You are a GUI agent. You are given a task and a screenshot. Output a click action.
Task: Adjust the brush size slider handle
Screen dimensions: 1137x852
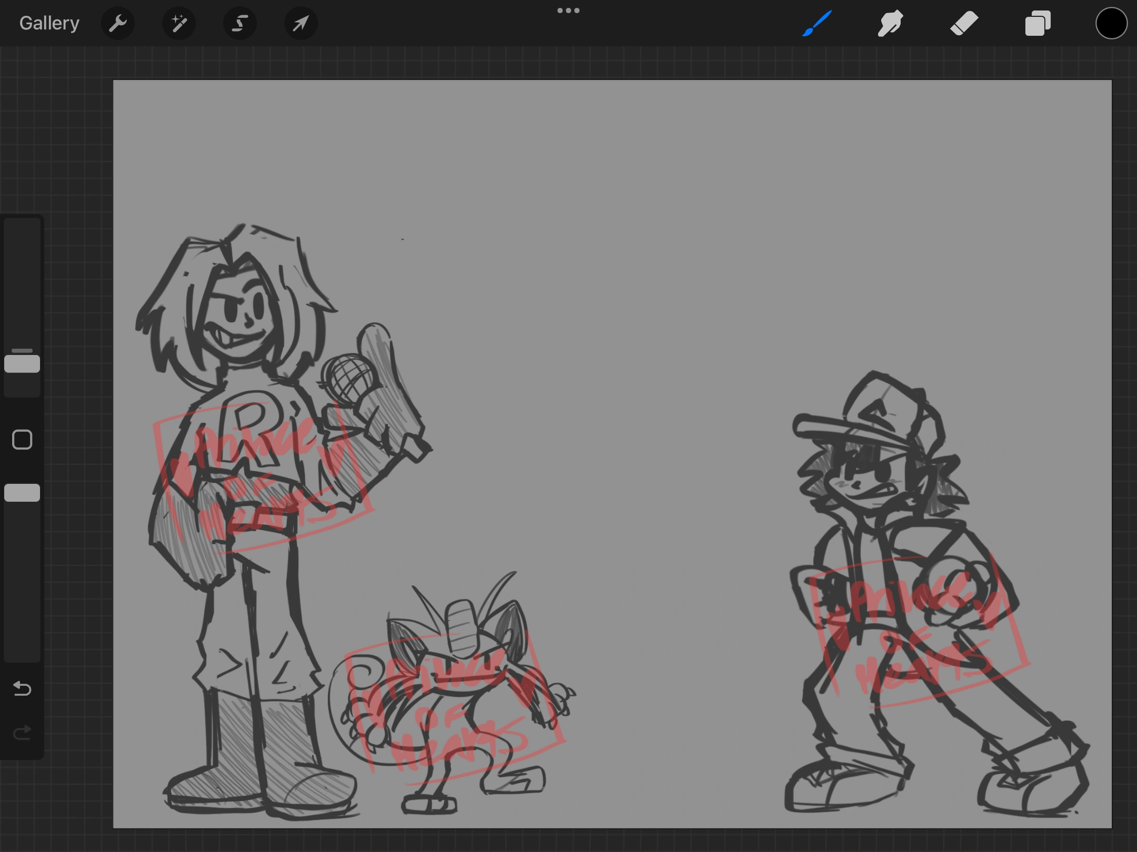pos(22,362)
